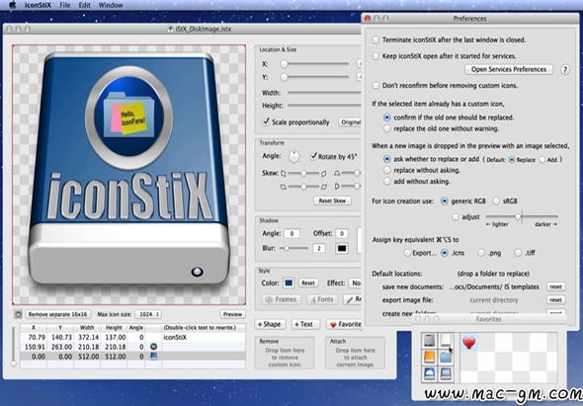Open the Window menu
The width and height of the screenshot is (583, 406).
click(x=111, y=5)
